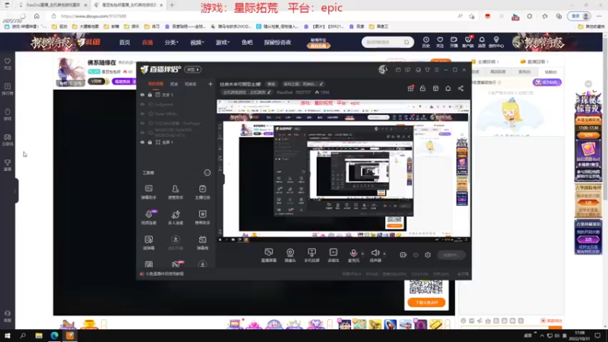Viewport: 608px width, 342px height.
Task: Click the start streaming button
Action: [x=451, y=255]
